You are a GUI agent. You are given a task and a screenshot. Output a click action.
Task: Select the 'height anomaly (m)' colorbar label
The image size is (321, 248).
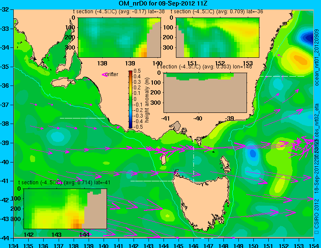[x=147, y=100]
